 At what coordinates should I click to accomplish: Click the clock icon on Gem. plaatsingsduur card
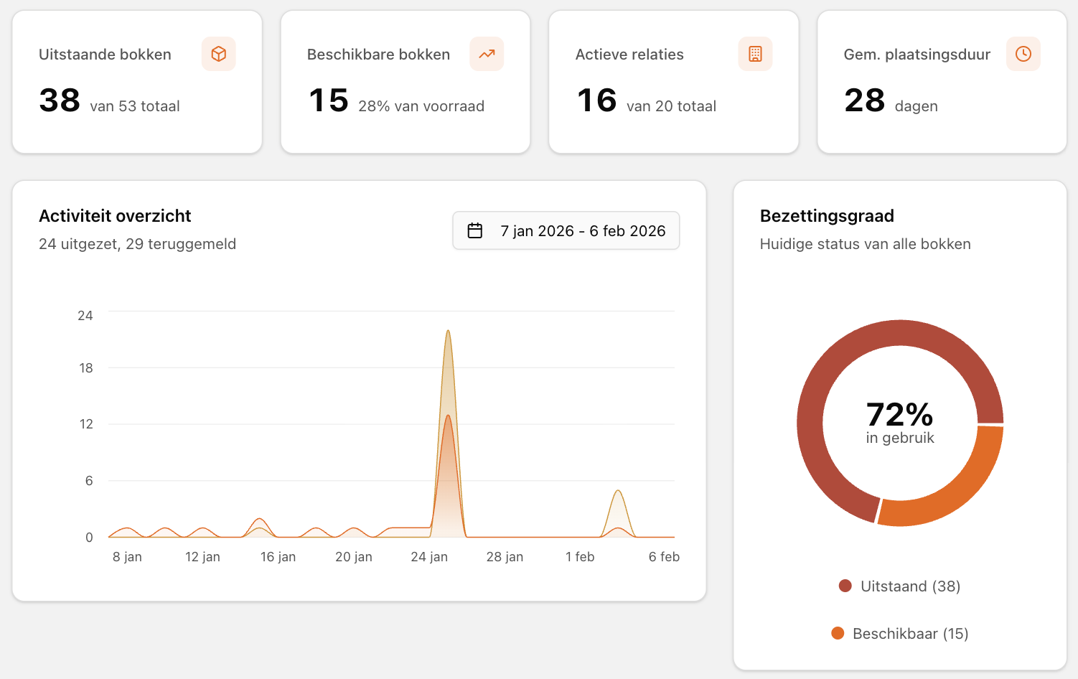[x=1023, y=54]
